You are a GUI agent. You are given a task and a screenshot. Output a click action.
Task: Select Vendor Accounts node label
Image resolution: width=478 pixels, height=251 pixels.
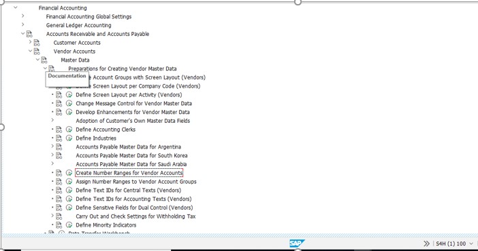74,52
